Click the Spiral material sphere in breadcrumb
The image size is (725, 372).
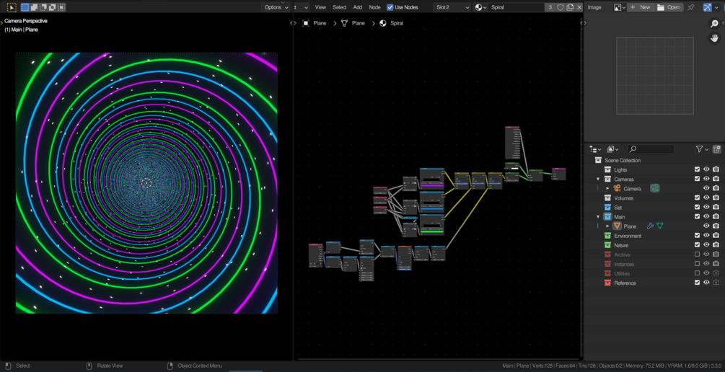point(383,23)
